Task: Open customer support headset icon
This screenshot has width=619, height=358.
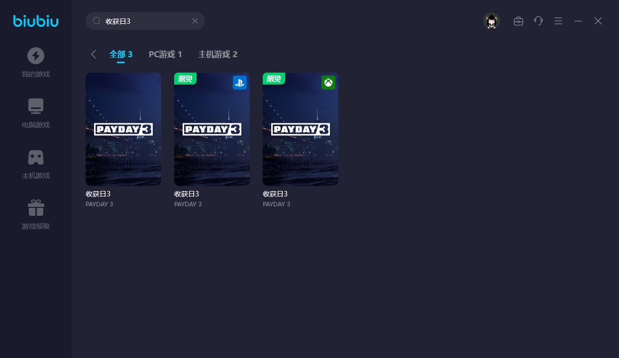Action: (538, 21)
